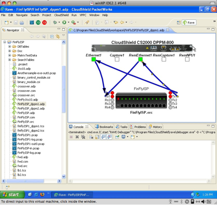Toggle the RemNPU1 port box
This screenshot has width=217, height=205.
(x=187, y=59)
